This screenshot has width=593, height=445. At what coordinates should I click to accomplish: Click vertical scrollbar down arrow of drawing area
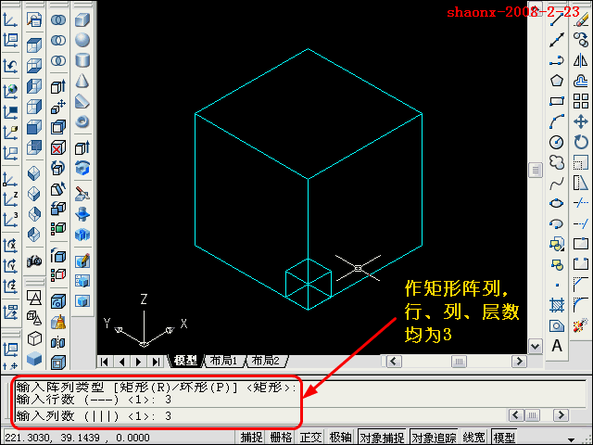pyautogui.click(x=536, y=346)
